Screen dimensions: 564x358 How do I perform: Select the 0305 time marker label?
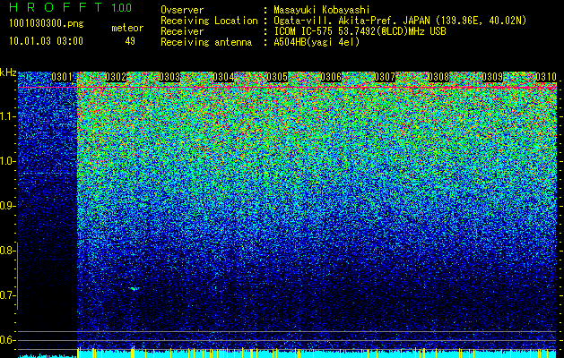277,77
